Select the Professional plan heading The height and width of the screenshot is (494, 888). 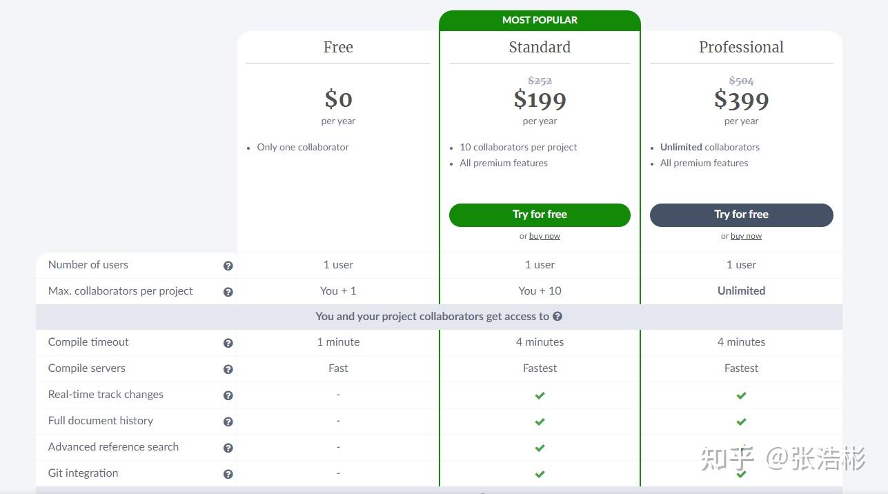point(741,47)
